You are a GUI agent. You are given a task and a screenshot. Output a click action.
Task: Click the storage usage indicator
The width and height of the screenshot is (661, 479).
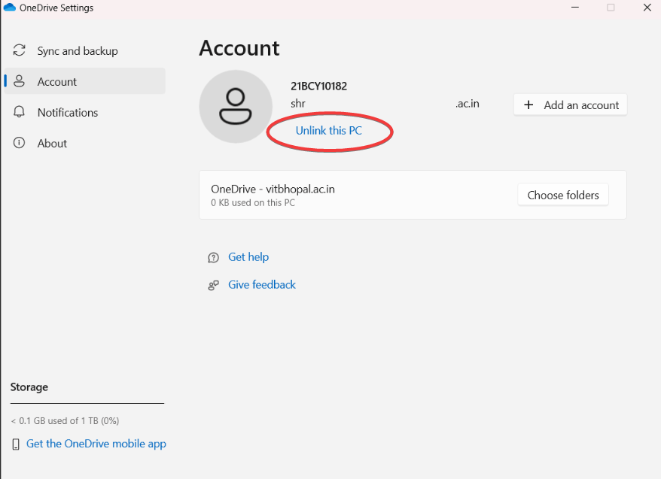64,421
